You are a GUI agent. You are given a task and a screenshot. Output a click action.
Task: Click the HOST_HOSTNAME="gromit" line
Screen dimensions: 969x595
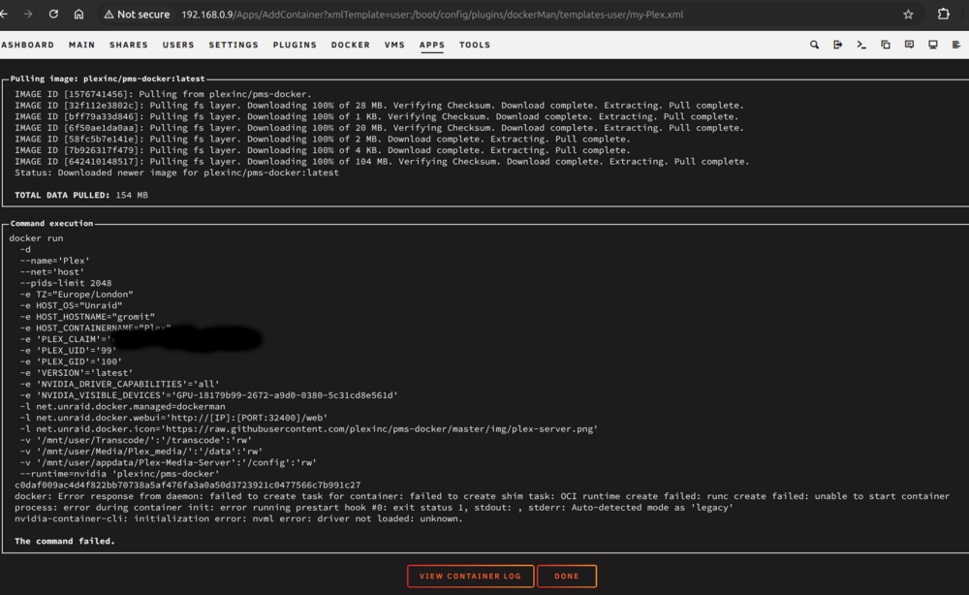[87, 317]
